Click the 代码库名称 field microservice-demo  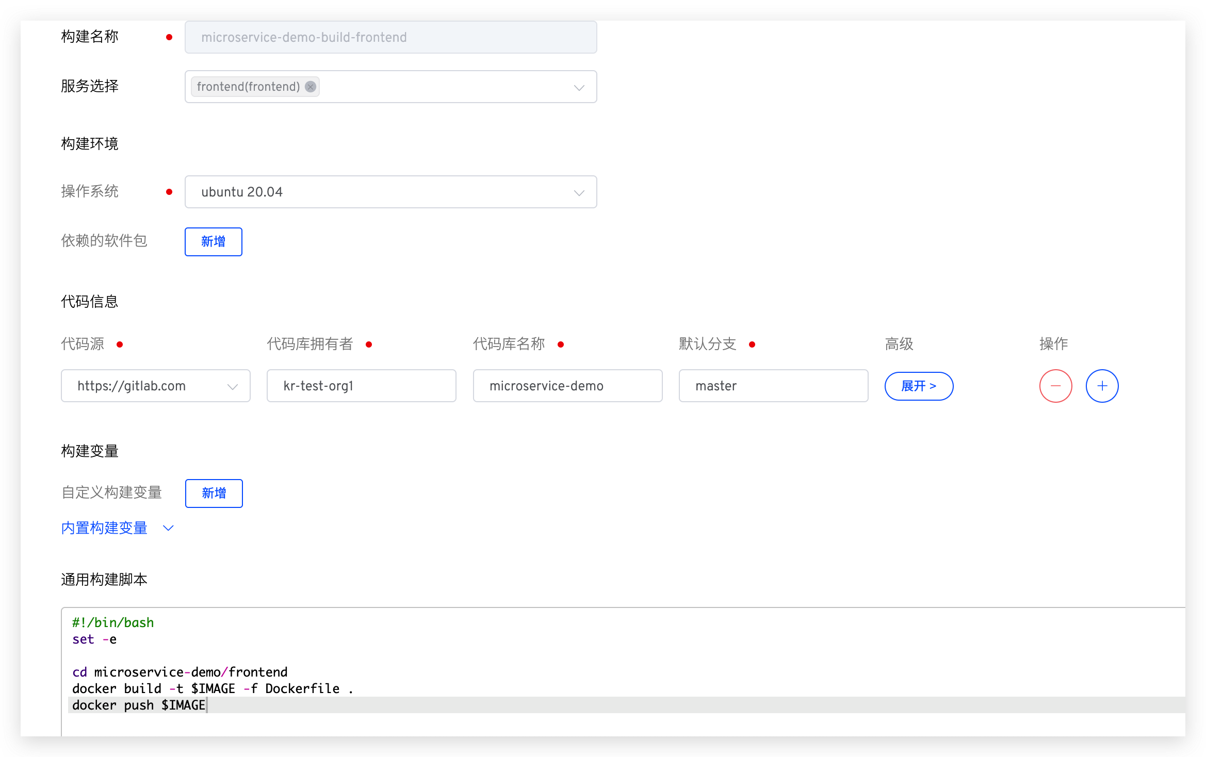(x=567, y=386)
